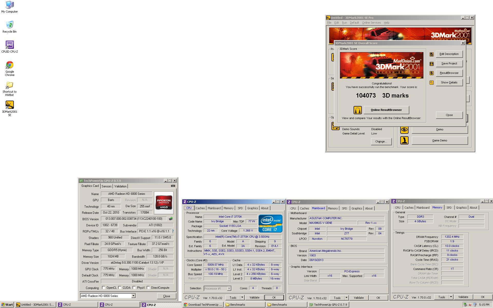Click the system tray clock showing 5:15 PM
This screenshot has height=308, width=493.
point(484,305)
